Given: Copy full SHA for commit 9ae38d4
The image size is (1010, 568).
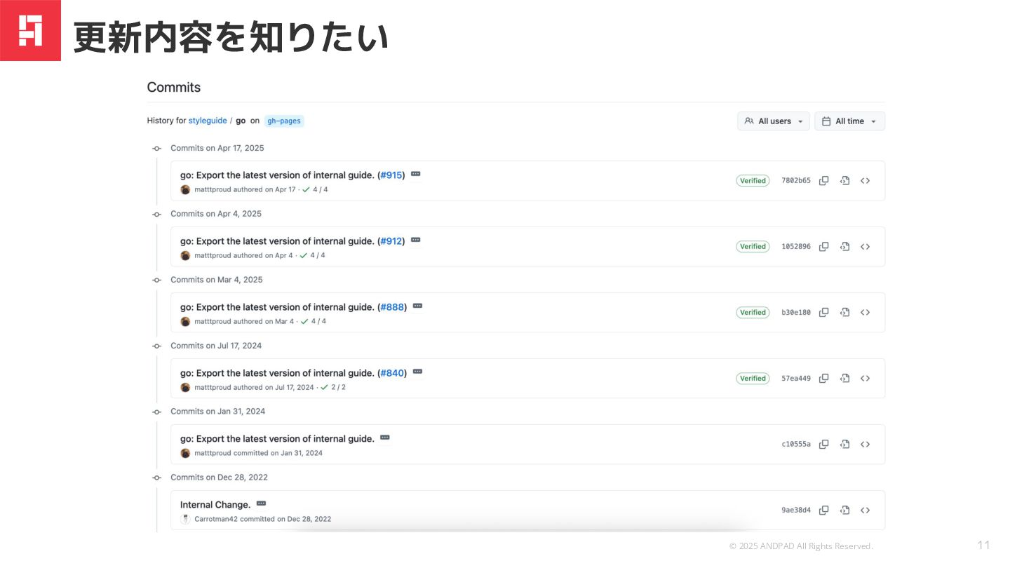Looking at the screenshot, I should (824, 510).
